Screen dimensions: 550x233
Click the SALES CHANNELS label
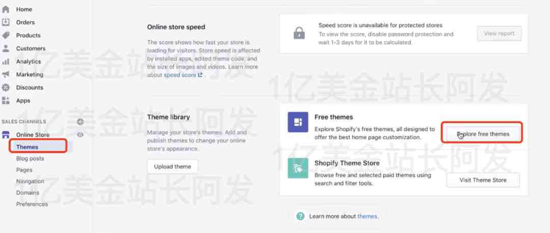pos(24,122)
